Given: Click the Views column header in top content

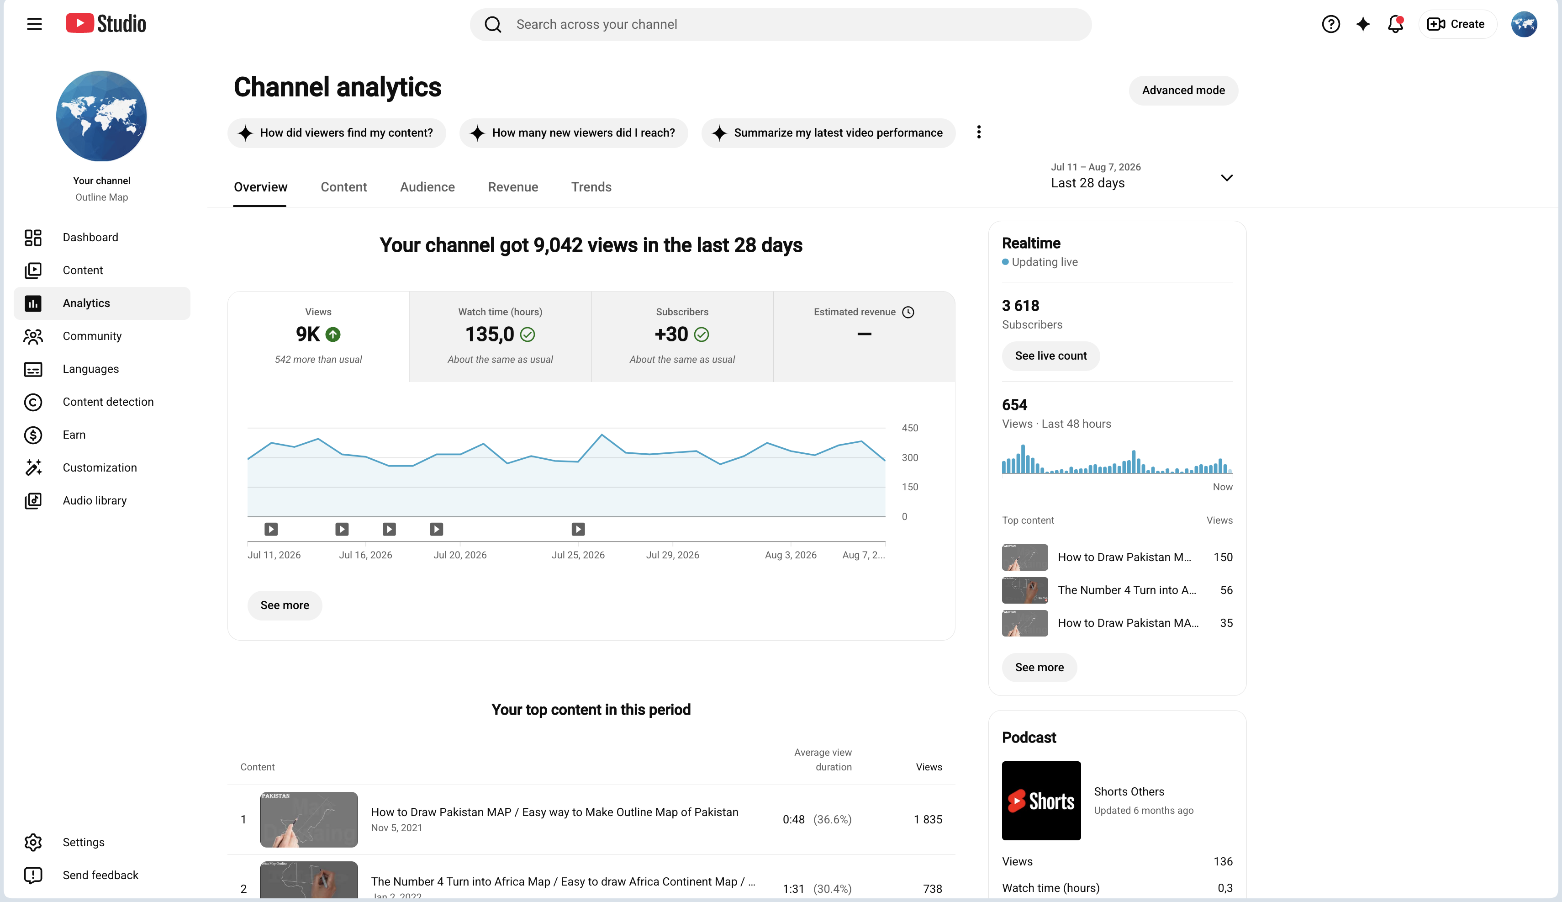Looking at the screenshot, I should point(929,767).
